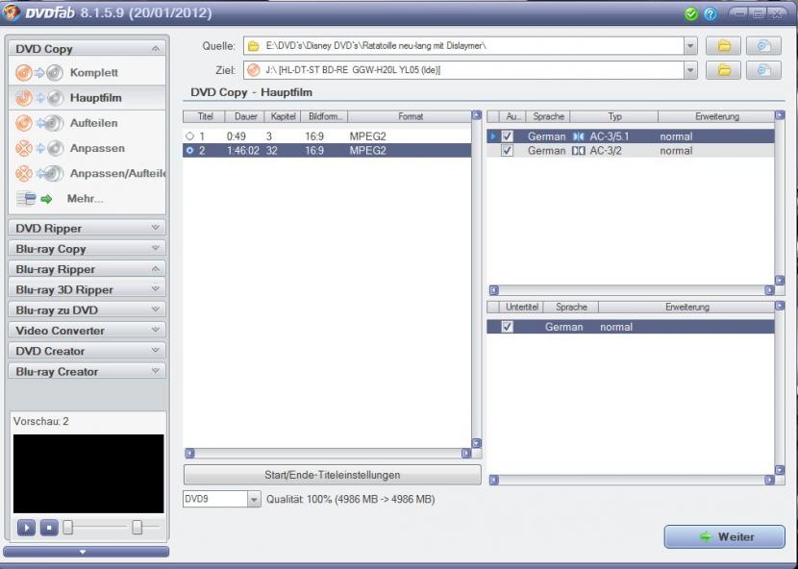Expand the Blu-ray Ripper section
The width and height of the screenshot is (798, 569).
(x=156, y=269)
